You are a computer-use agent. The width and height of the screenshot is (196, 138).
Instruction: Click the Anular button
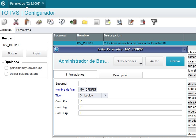coord(154,61)
